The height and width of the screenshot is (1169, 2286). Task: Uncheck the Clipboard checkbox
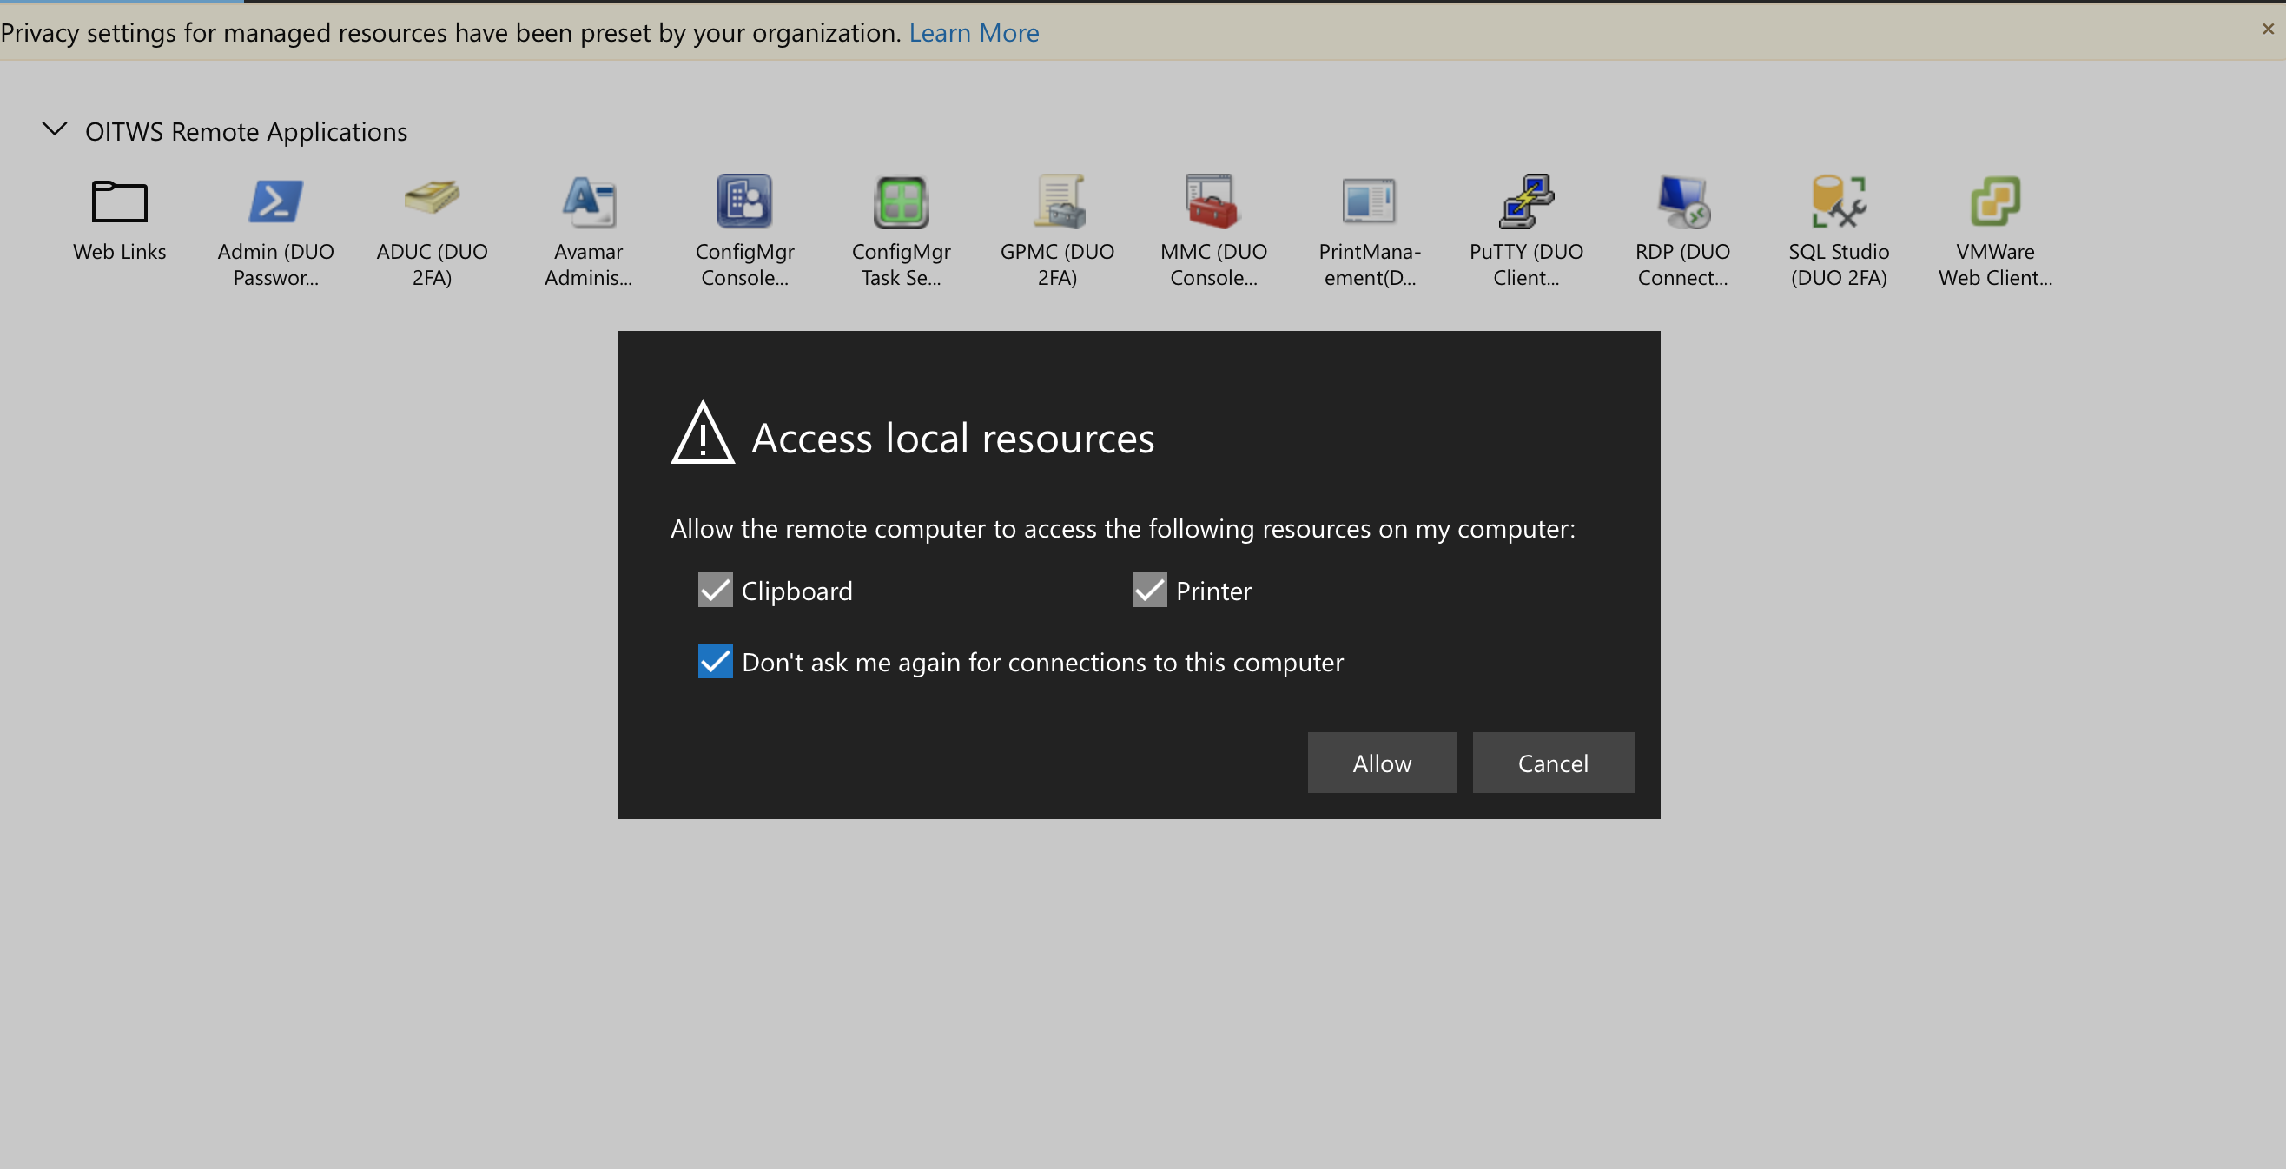click(716, 591)
